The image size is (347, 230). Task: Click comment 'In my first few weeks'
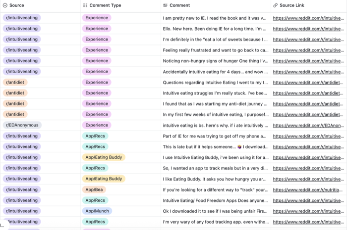click(x=216, y=115)
